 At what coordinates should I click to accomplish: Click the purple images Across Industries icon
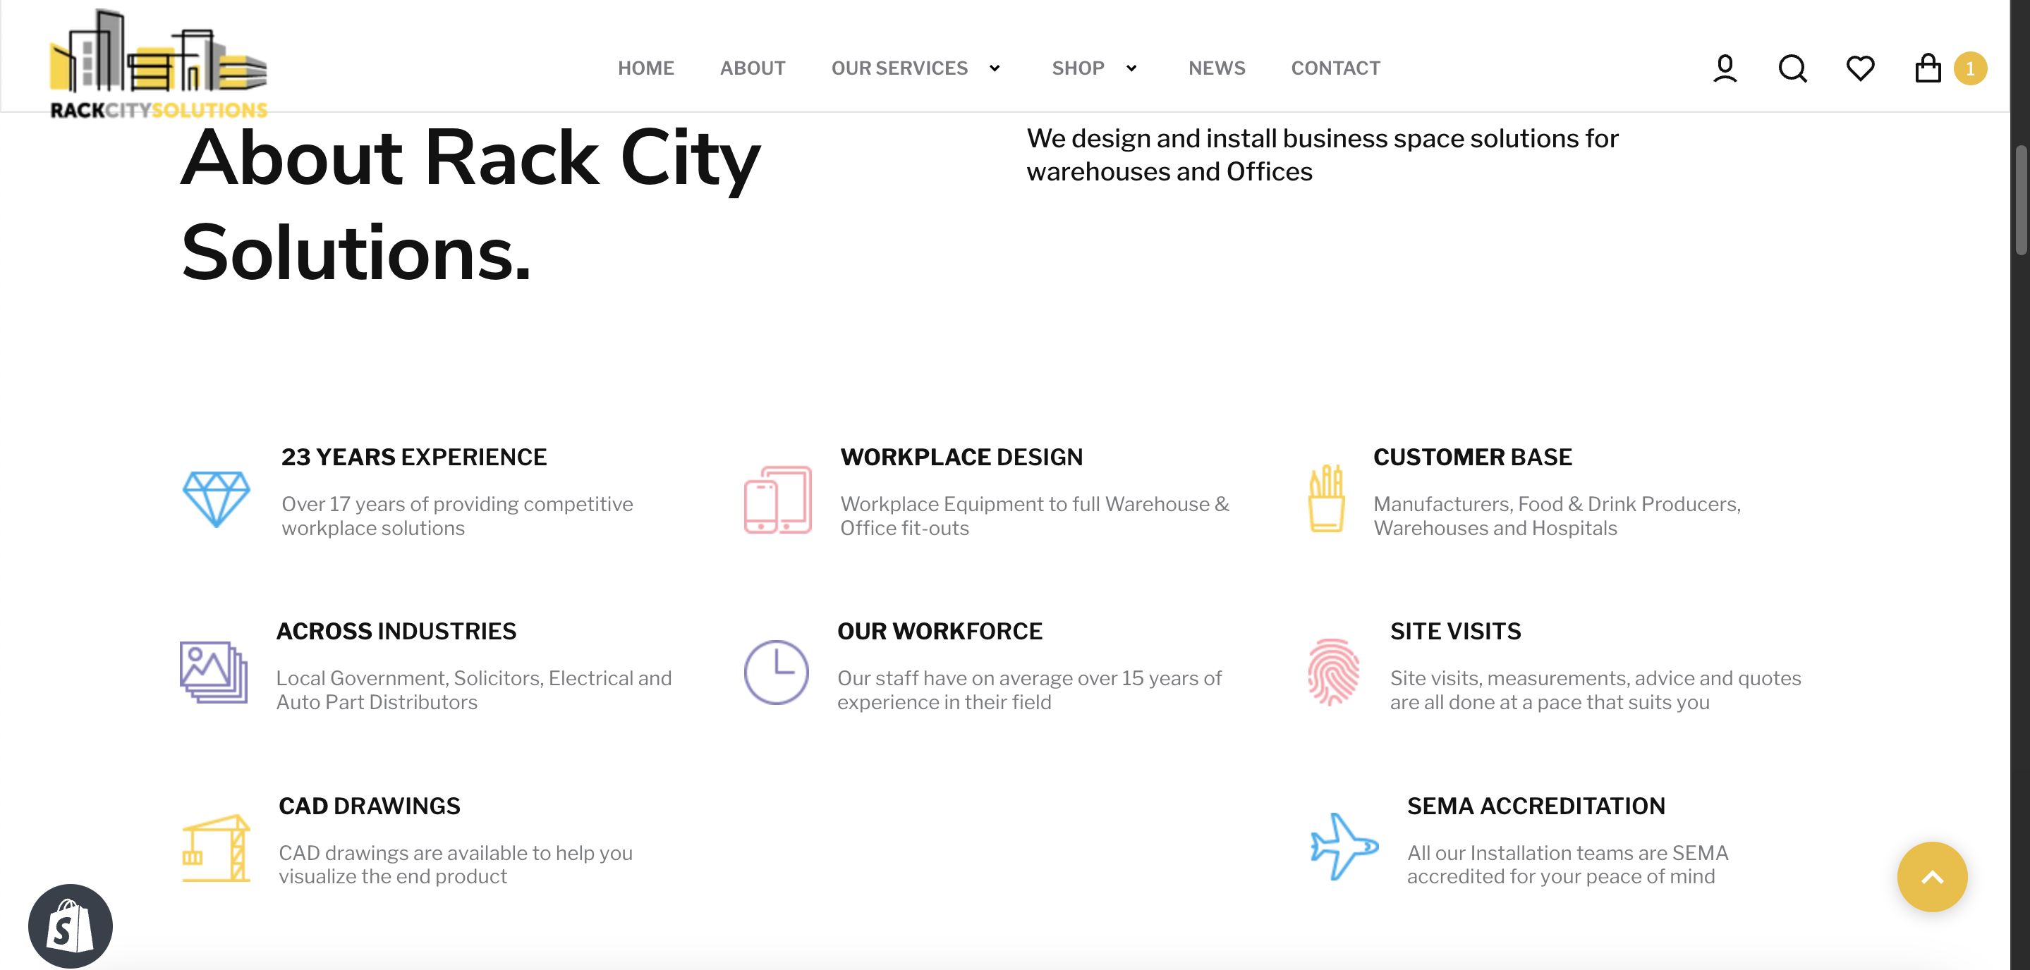coord(213,672)
